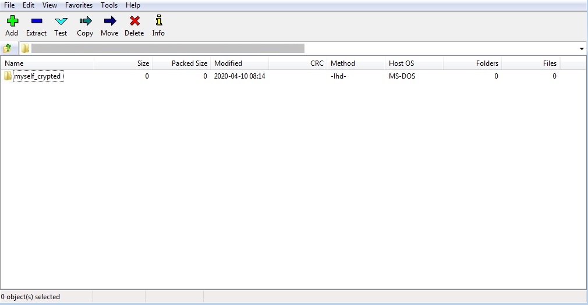Sort list by Name column
This screenshot has width=588, height=305.
[x=47, y=63]
